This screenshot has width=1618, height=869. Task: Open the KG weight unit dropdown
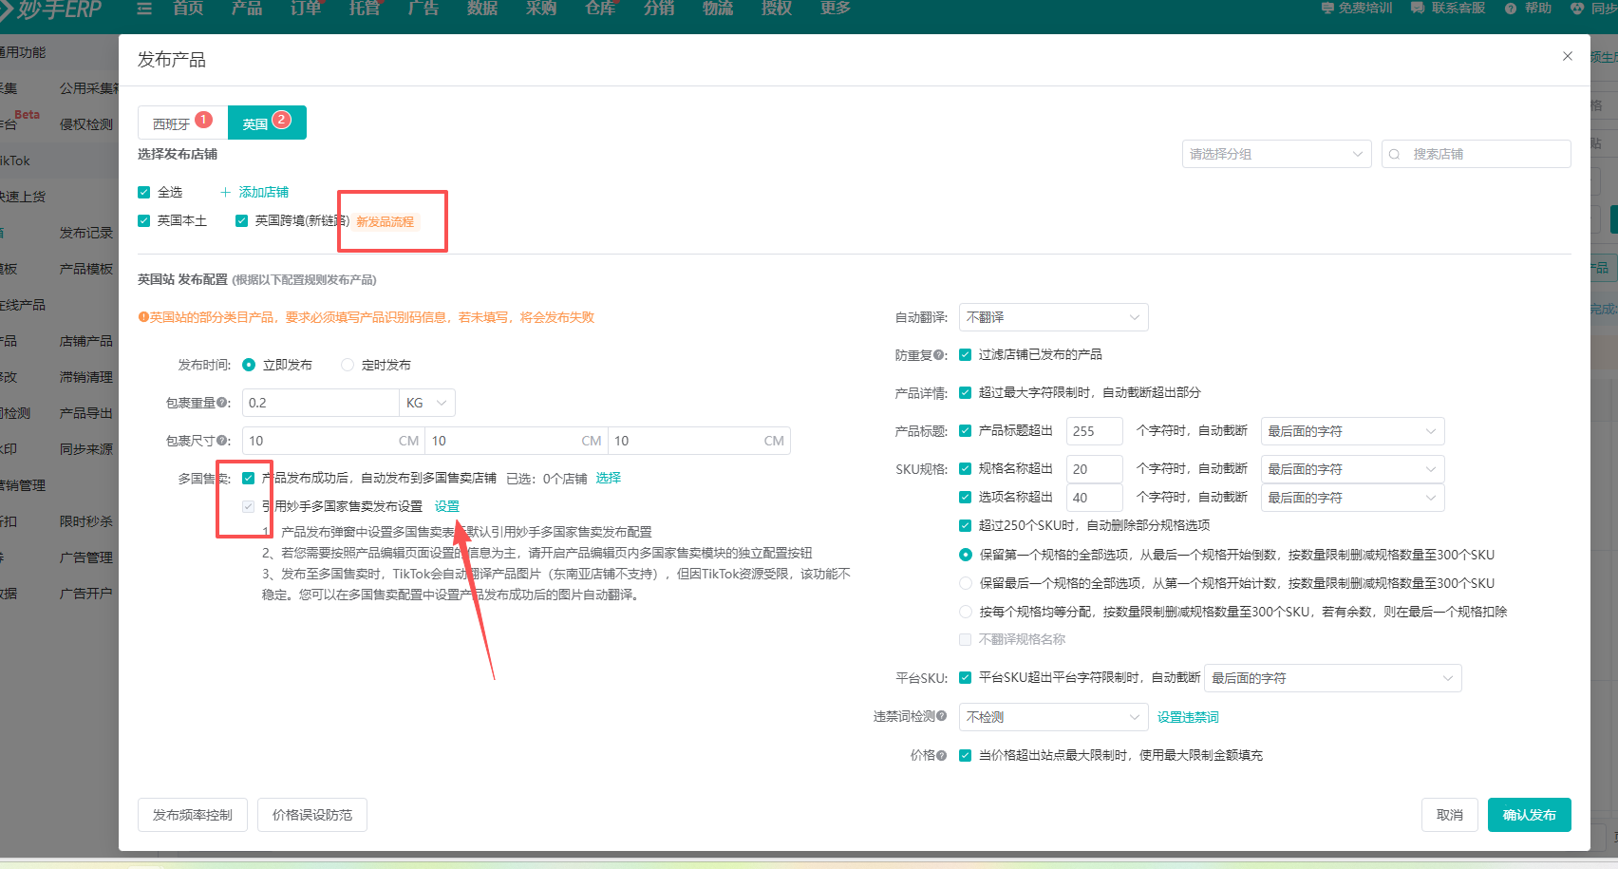(426, 403)
